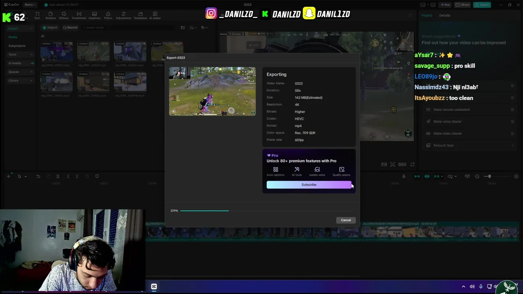523x294 pixels.
Task: Click the taskbar volume speaker icon
Action: pyautogui.click(x=472, y=287)
